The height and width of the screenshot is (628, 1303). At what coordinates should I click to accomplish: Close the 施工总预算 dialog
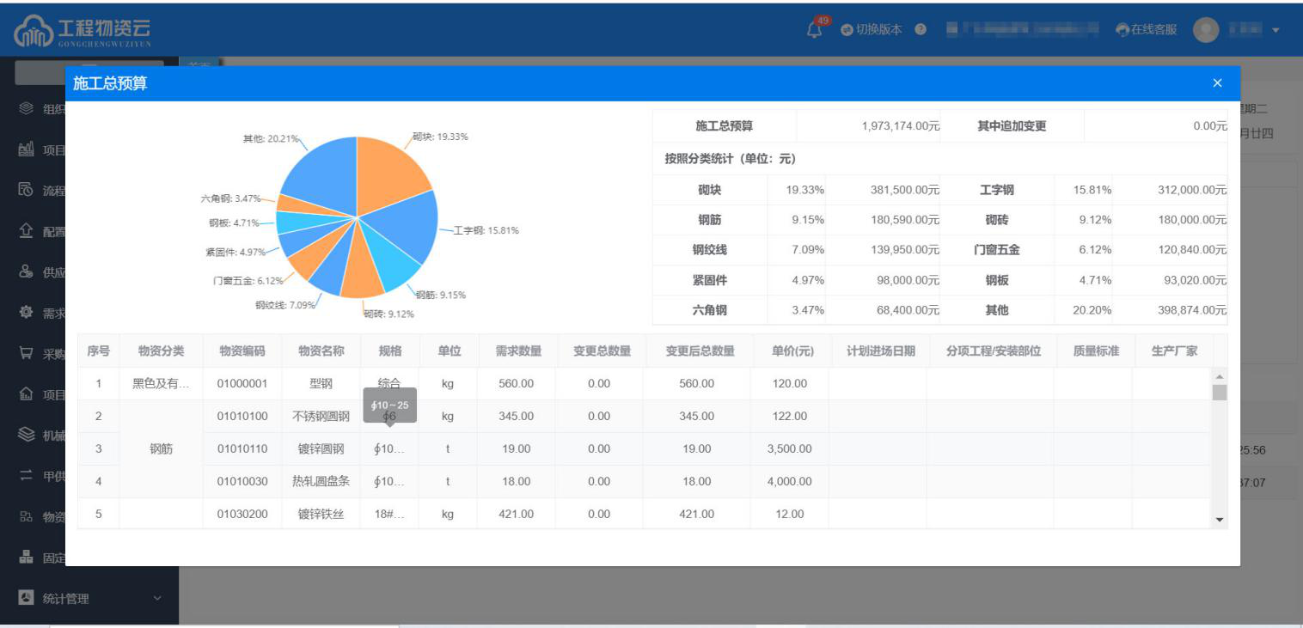tap(1217, 83)
